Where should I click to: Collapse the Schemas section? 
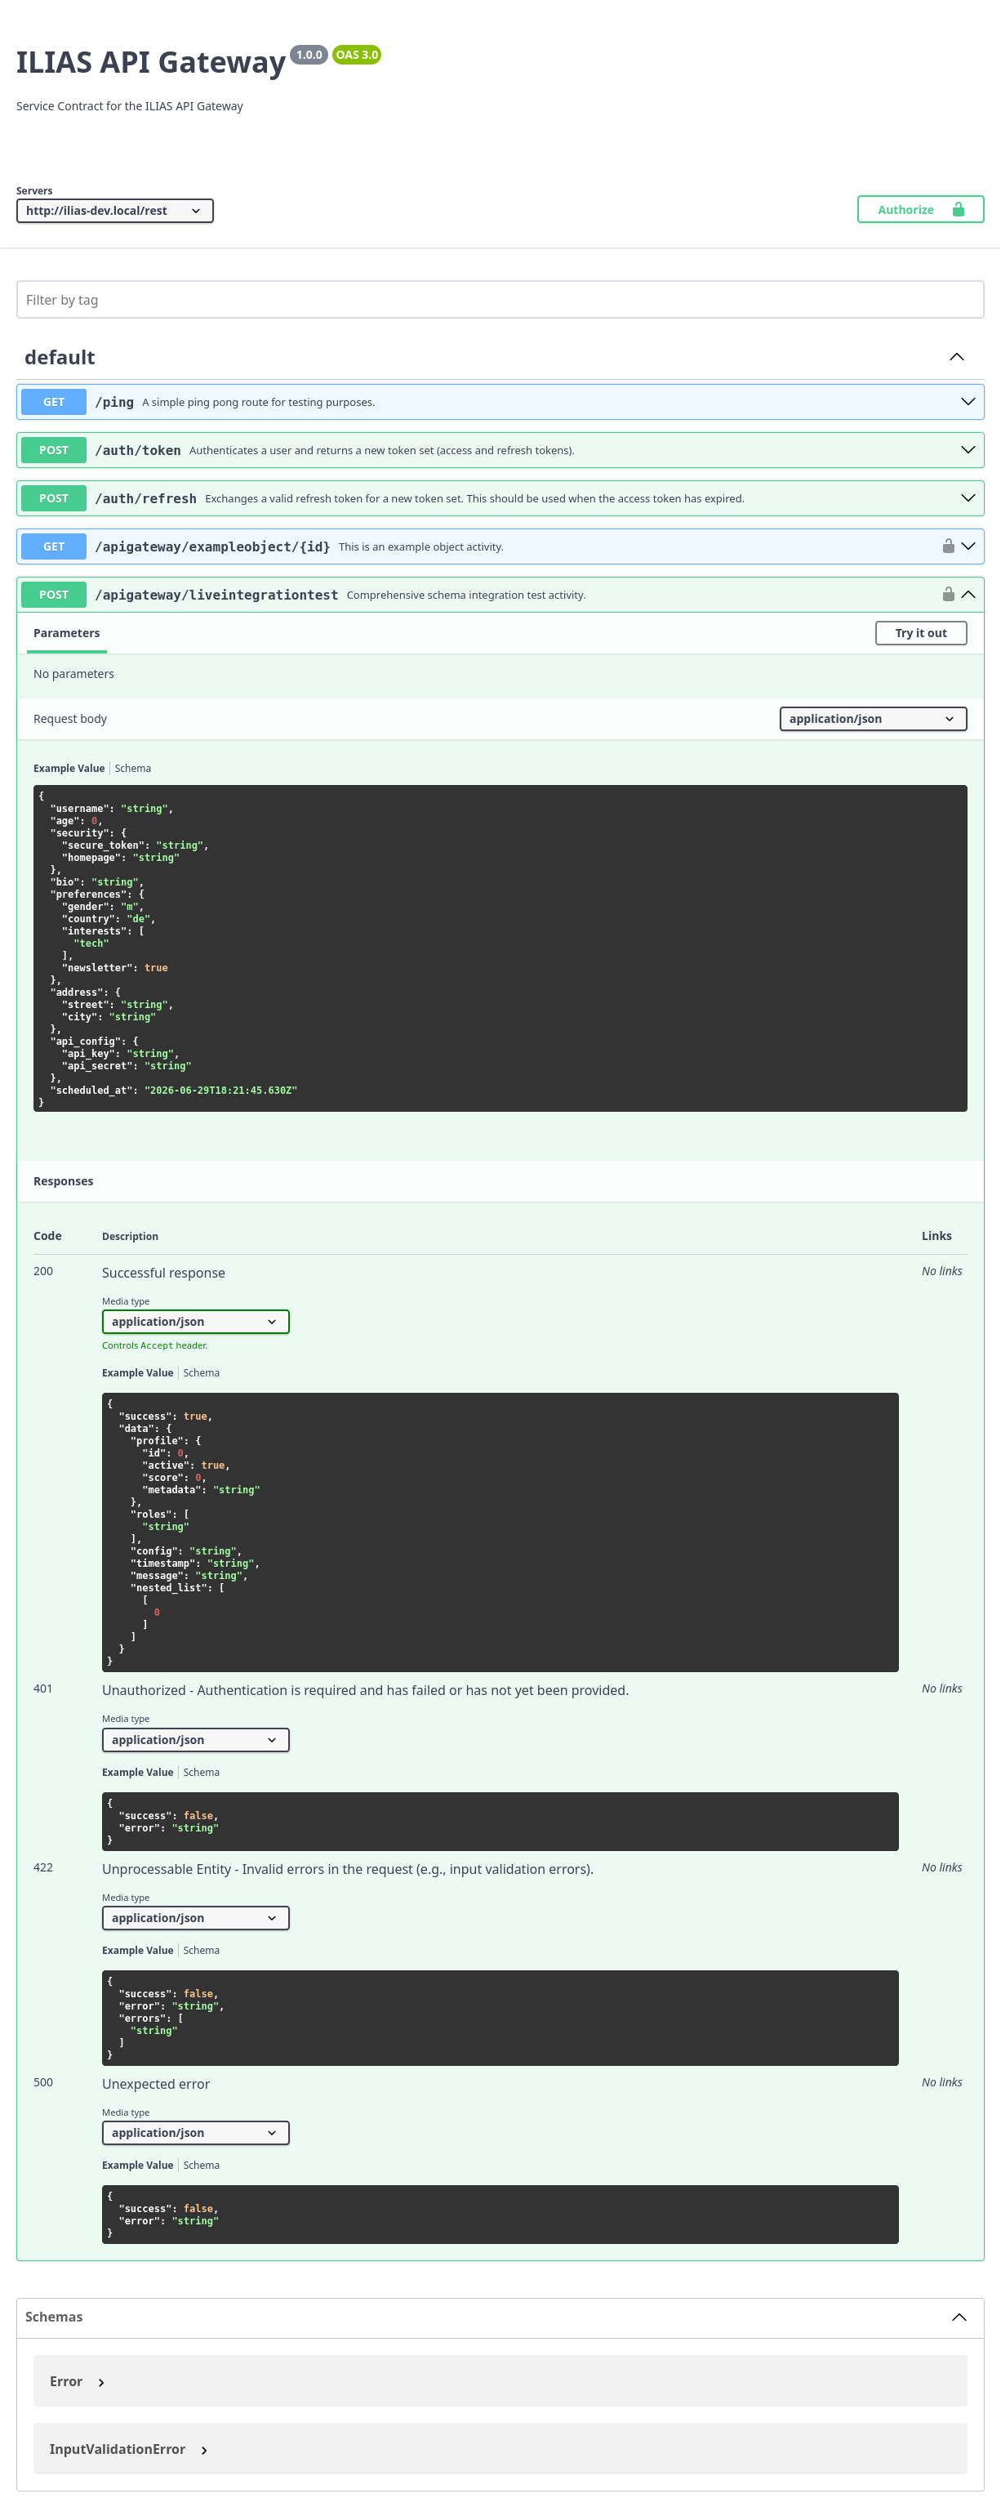click(x=958, y=2317)
